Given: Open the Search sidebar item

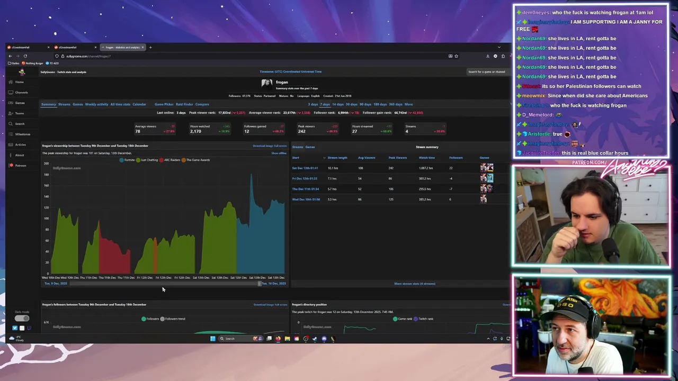Looking at the screenshot, I should tap(16, 124).
